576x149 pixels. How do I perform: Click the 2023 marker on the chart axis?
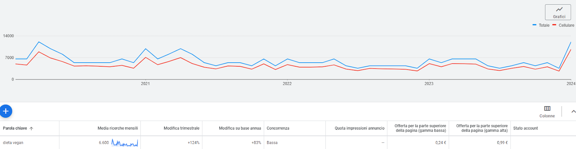point(429,83)
